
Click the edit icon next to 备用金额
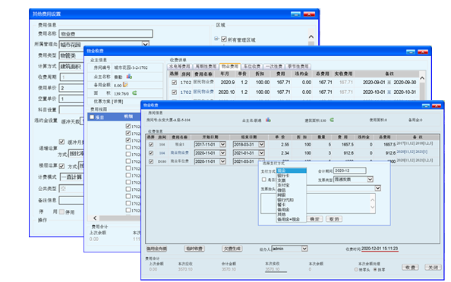click(125, 85)
